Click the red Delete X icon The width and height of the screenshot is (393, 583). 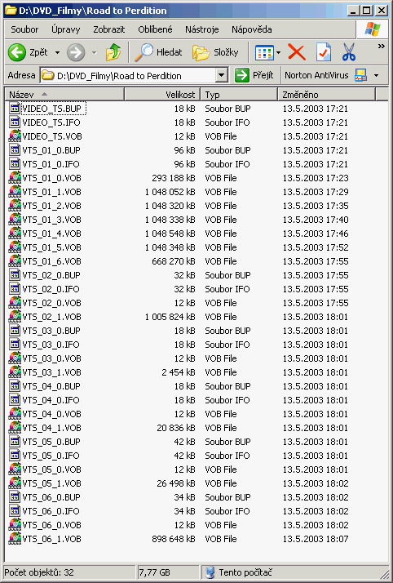point(297,52)
